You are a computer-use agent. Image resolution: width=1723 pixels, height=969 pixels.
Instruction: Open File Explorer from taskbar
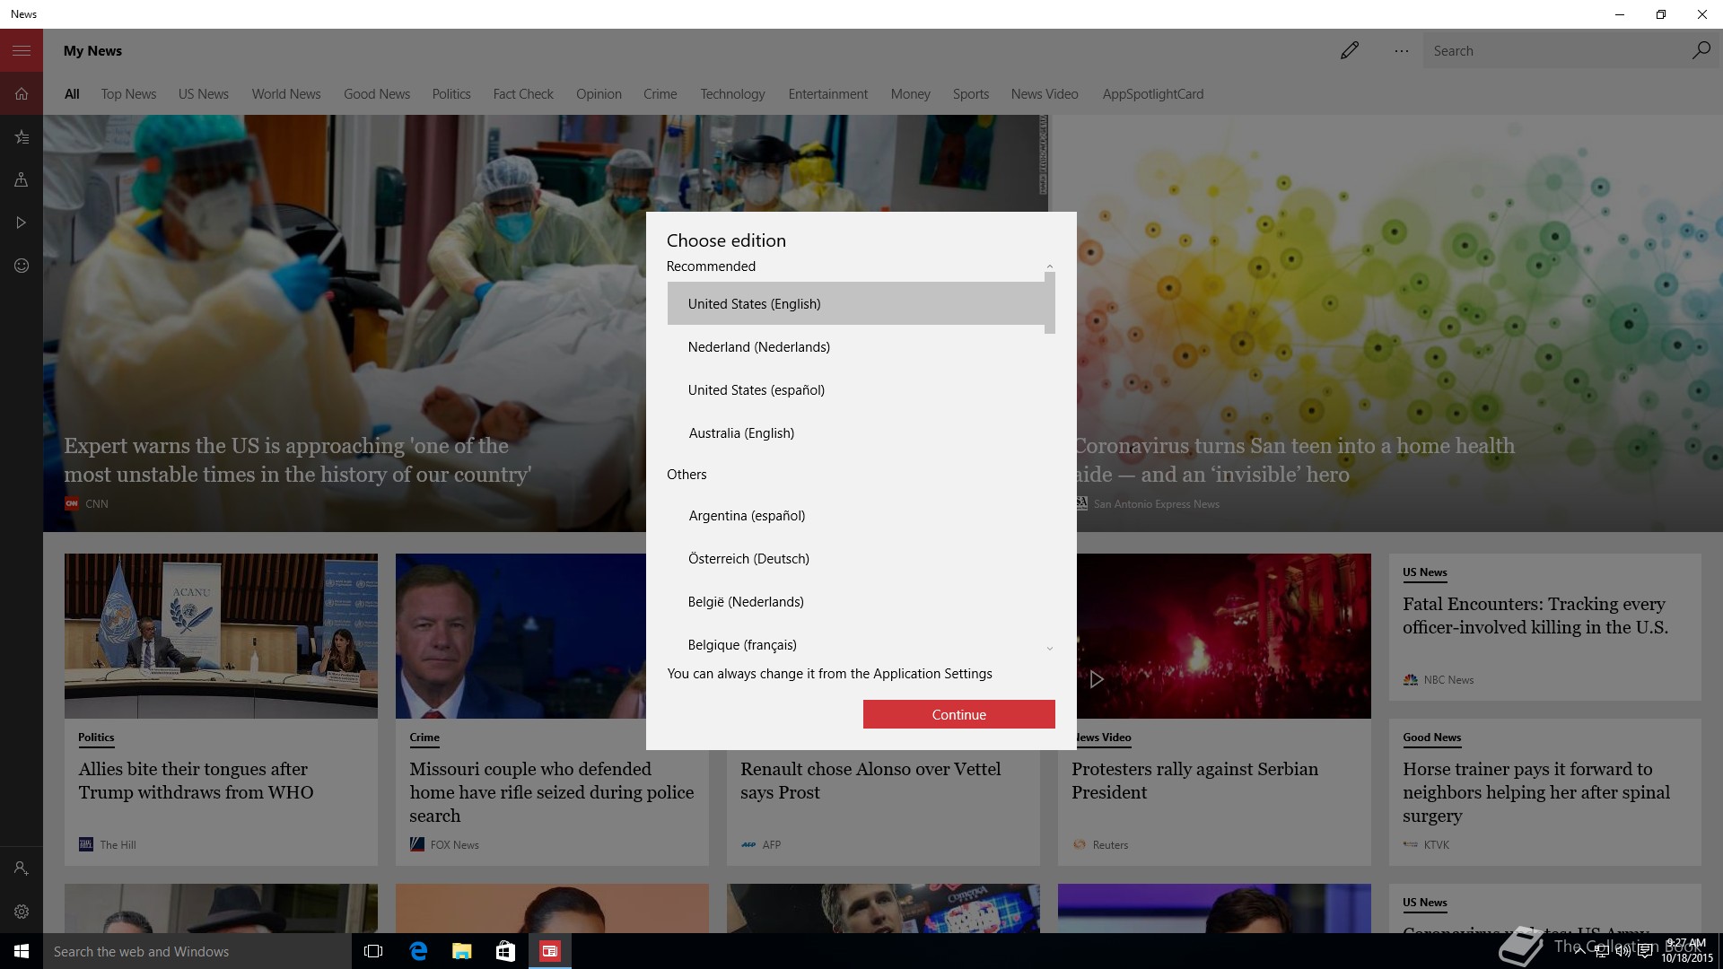point(461,951)
